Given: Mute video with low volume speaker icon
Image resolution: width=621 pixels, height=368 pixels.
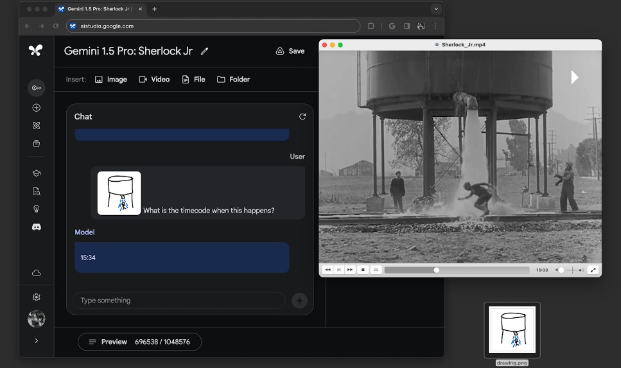Looking at the screenshot, I should pyautogui.click(x=556, y=270).
